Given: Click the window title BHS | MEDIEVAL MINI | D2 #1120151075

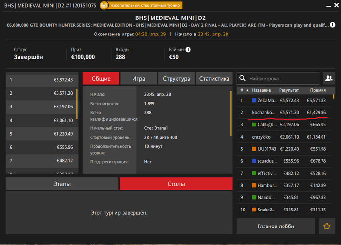Looking at the screenshot, I should click(x=50, y=6).
